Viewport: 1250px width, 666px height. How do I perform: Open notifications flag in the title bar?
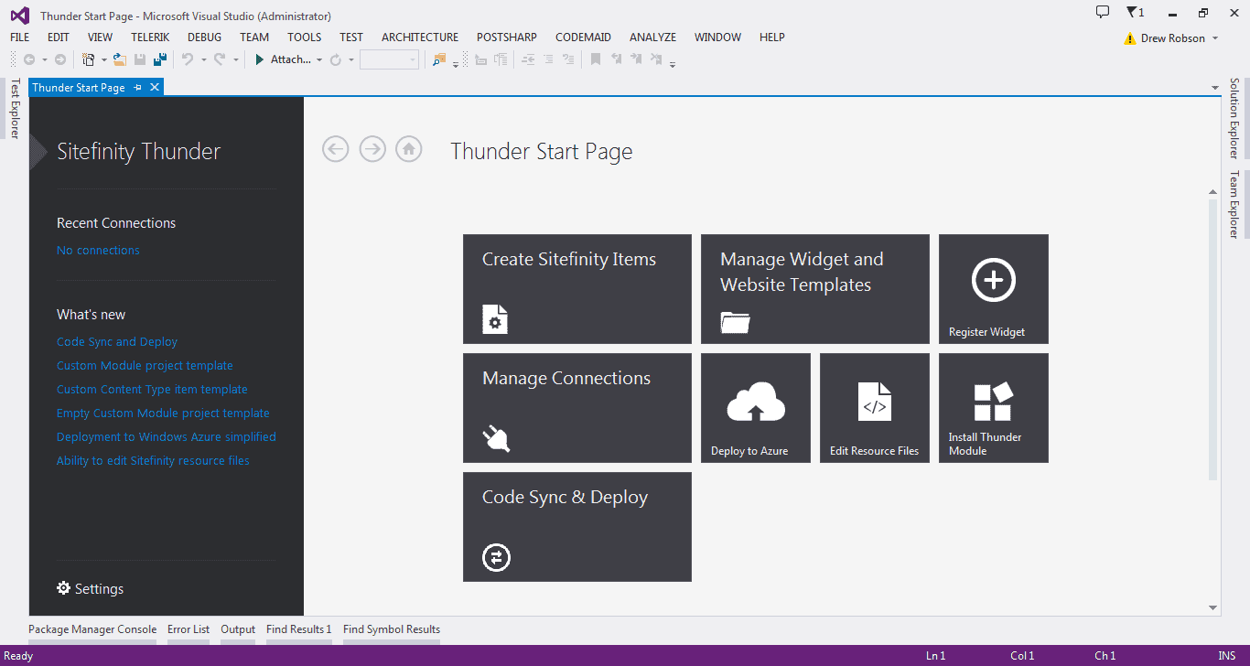click(x=1134, y=13)
